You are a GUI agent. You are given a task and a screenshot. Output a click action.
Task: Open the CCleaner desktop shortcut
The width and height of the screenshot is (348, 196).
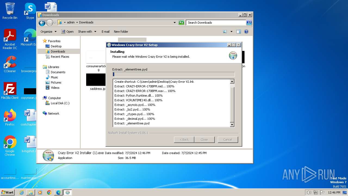coord(10,64)
